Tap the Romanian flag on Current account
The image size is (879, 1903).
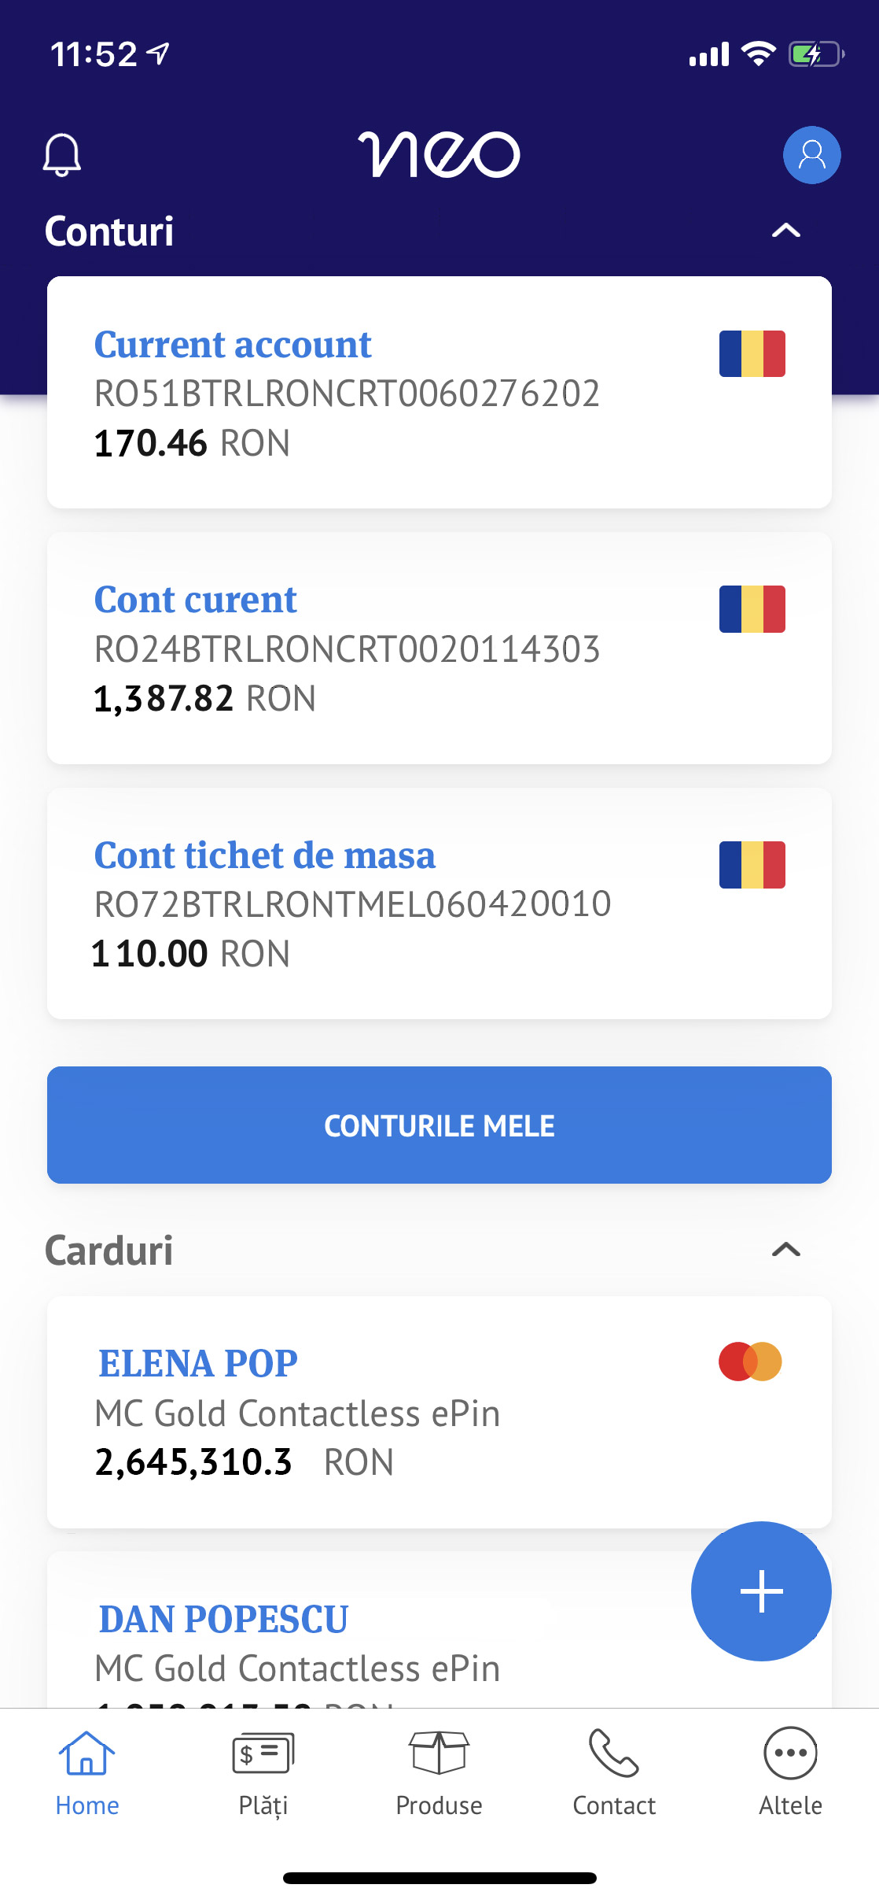(752, 353)
